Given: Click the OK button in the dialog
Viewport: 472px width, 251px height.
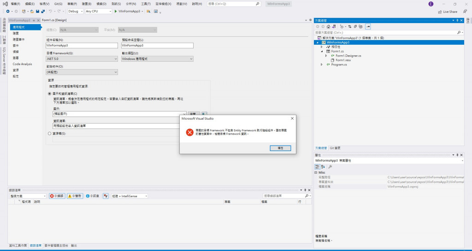Looking at the screenshot, I should pos(280,148).
